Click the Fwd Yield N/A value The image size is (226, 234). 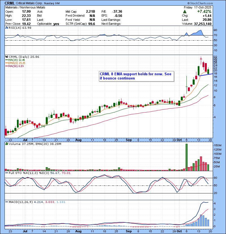pos(92,20)
